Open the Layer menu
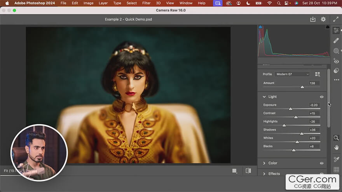The height and width of the screenshot is (192, 342). 103,3
